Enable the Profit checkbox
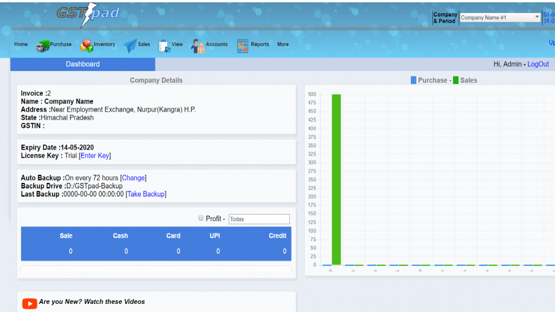The width and height of the screenshot is (555, 312). click(x=201, y=218)
